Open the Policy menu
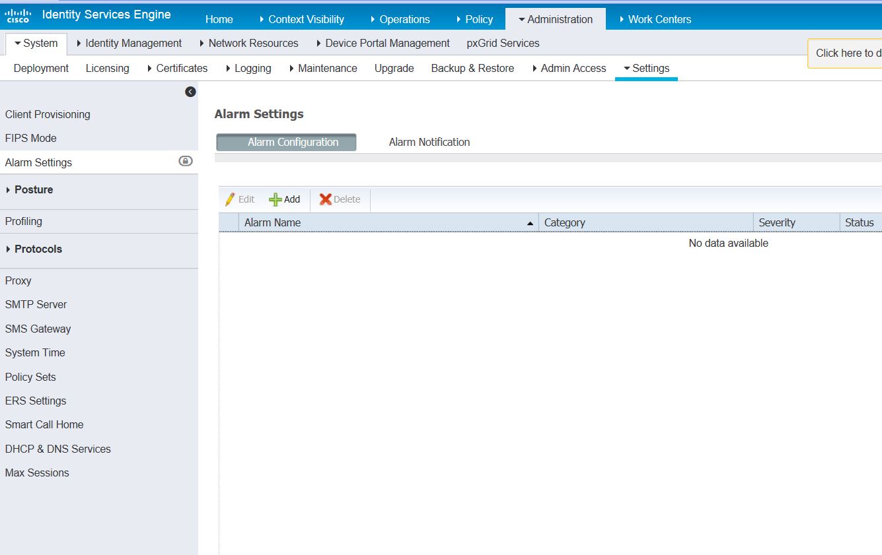This screenshot has height=555, width=882. click(x=474, y=19)
